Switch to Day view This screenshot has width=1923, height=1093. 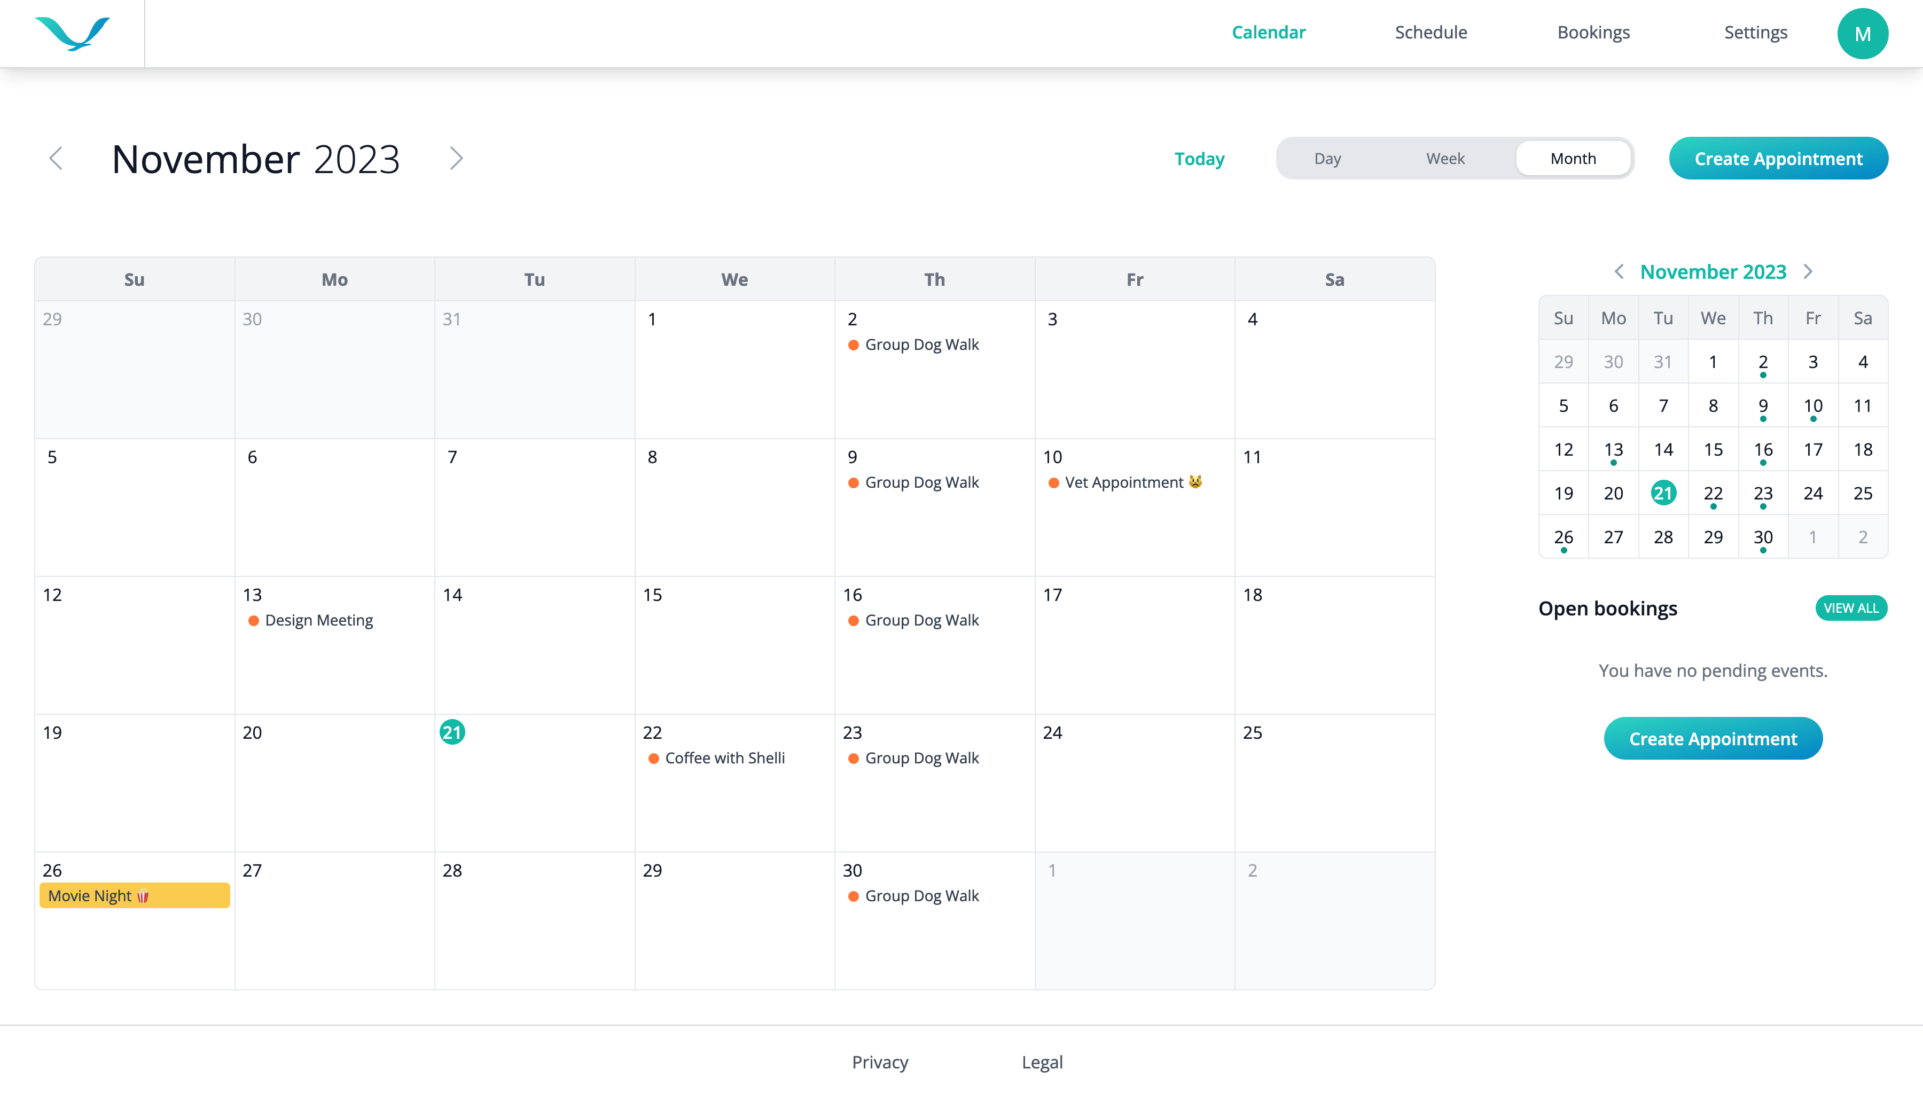point(1327,159)
